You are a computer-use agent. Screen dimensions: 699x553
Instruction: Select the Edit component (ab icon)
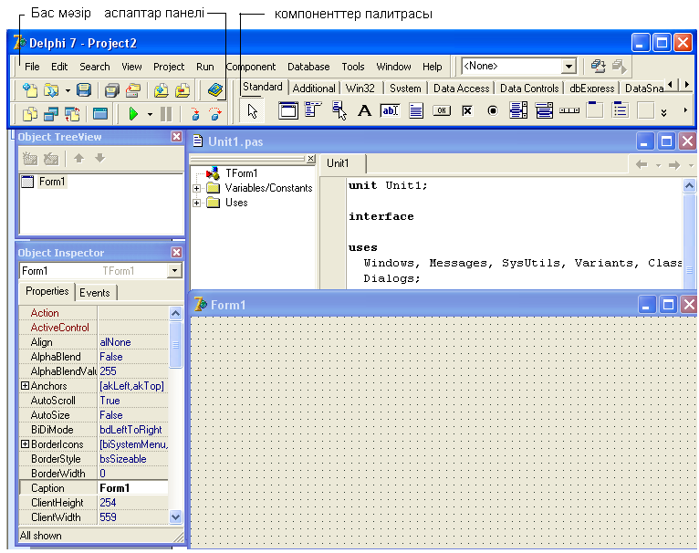[x=390, y=110]
